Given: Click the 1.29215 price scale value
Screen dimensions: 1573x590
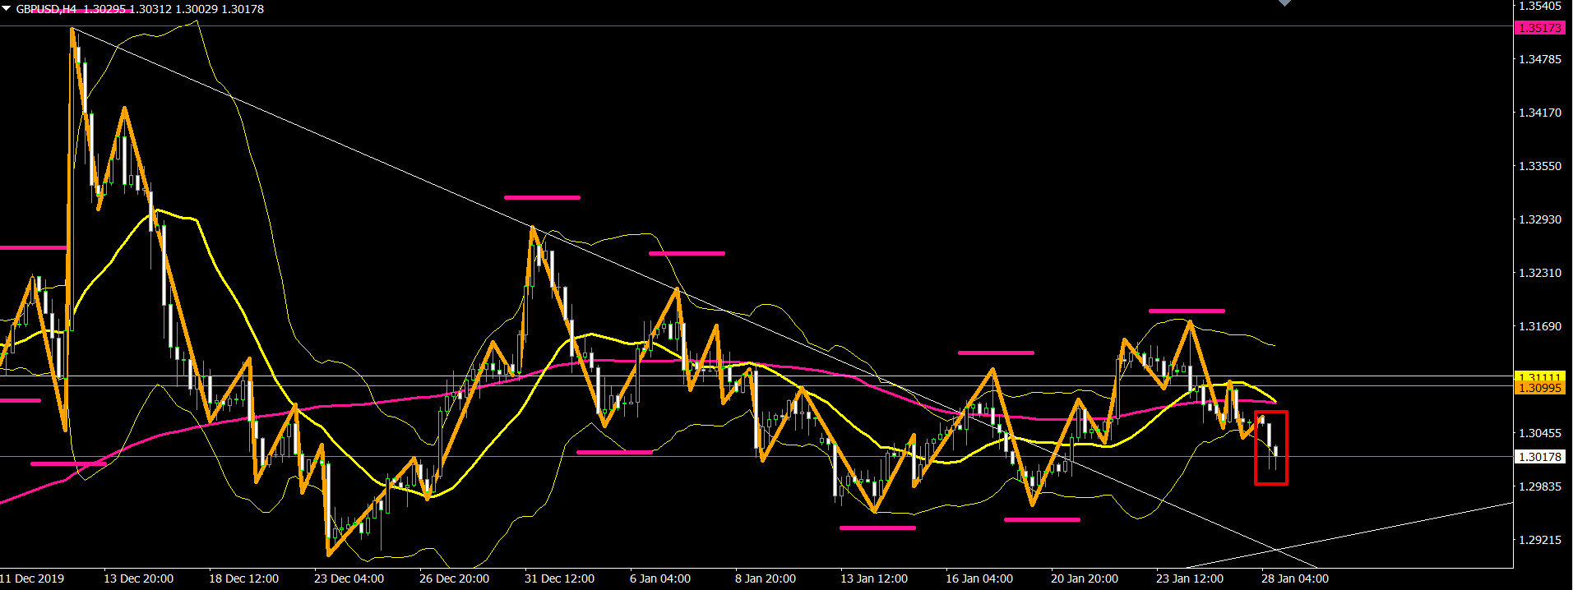Looking at the screenshot, I should tap(1540, 540).
